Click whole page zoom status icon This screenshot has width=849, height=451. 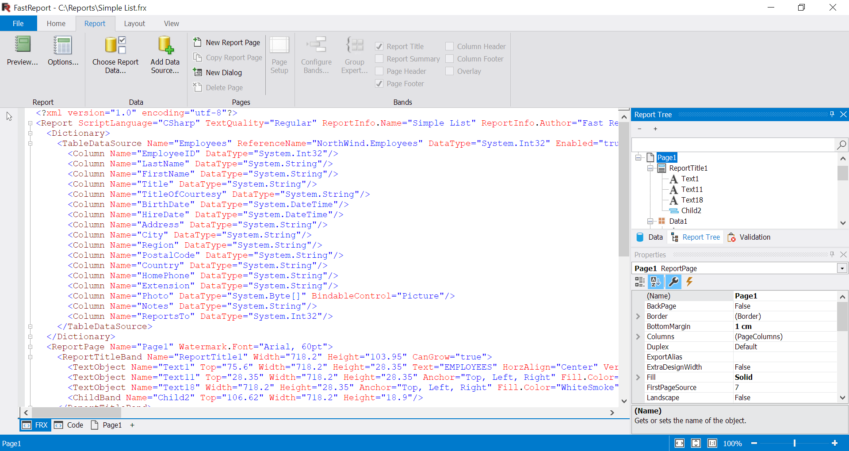[x=696, y=443]
